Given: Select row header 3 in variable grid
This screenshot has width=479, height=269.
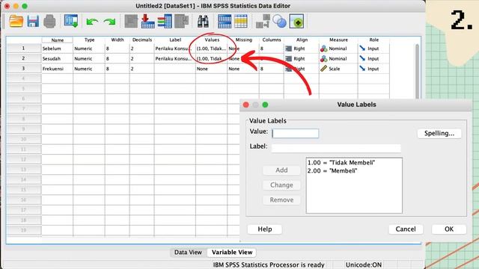Looking at the screenshot, I should tap(23, 68).
